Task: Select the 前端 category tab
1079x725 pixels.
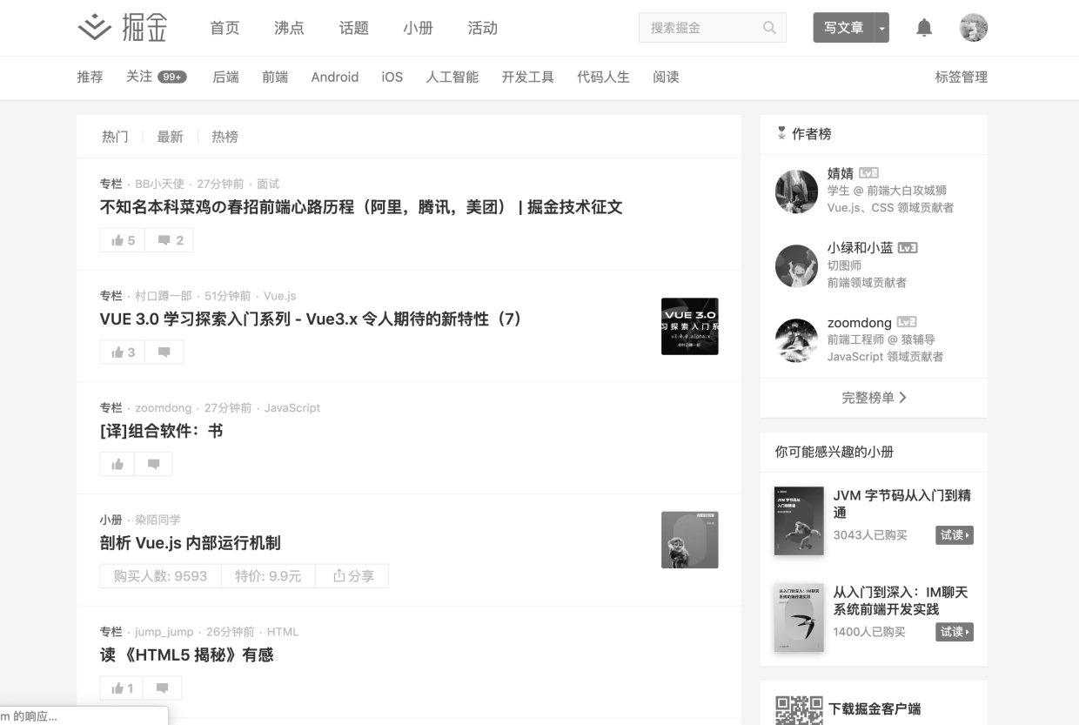Action: click(275, 77)
